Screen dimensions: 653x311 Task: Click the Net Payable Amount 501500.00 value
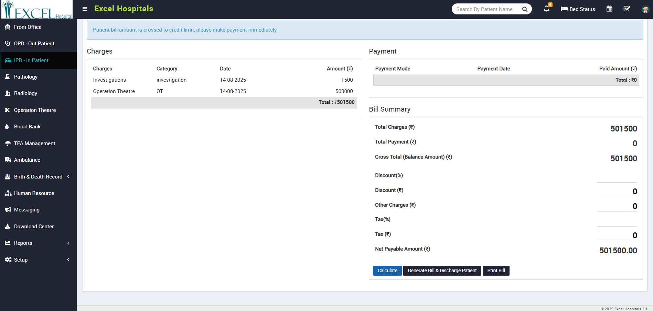tap(618, 251)
